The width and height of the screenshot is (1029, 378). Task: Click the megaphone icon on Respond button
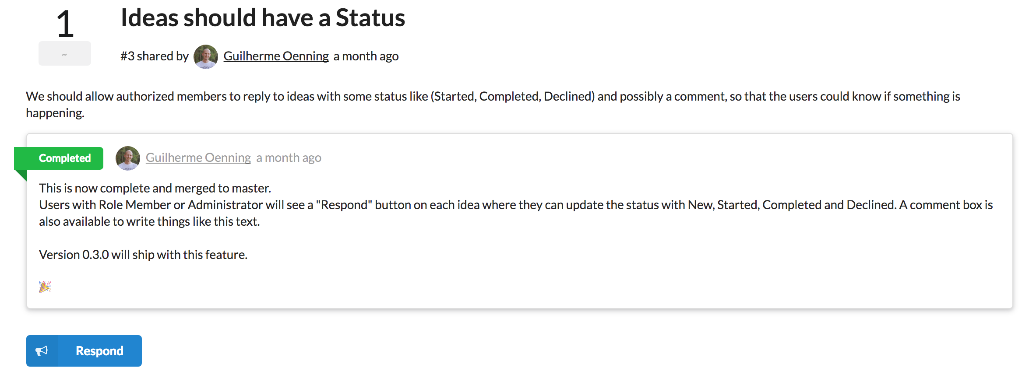pos(42,351)
